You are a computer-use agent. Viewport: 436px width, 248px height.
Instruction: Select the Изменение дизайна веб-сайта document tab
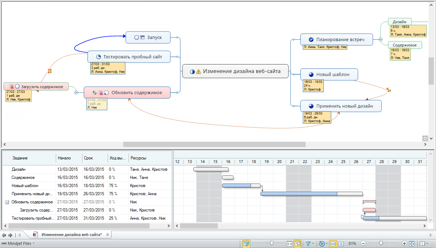tap(71, 235)
